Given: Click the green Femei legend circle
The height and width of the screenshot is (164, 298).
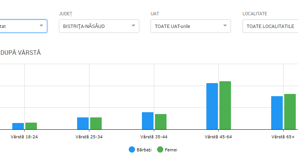Looking at the screenshot, I should point(161,149).
